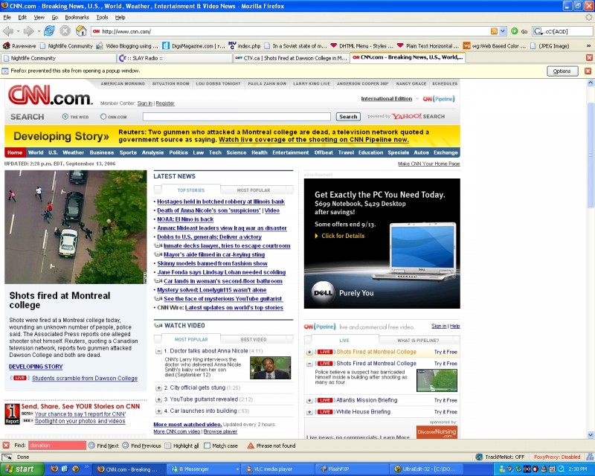Open the Bookmarks menu
Image resolution: width=595 pixels, height=476 pixels.
click(x=77, y=17)
